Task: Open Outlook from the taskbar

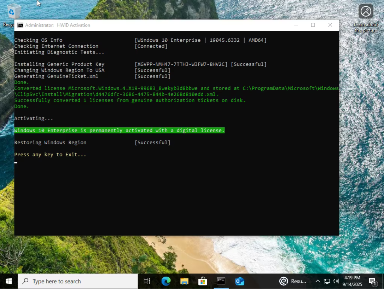Action: [x=240, y=281]
